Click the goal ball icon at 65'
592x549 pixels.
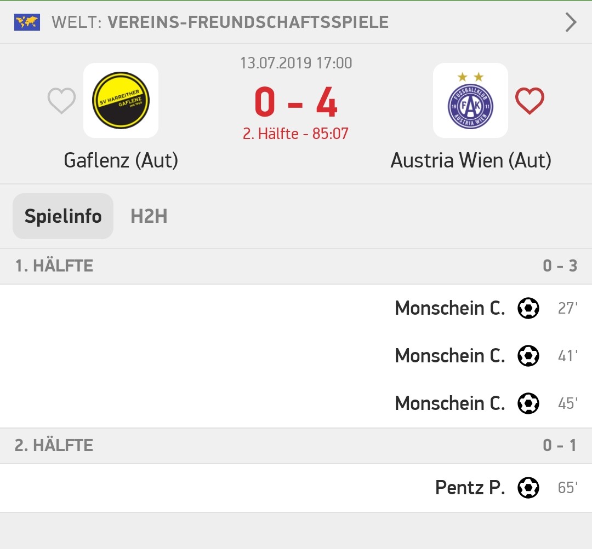click(528, 488)
